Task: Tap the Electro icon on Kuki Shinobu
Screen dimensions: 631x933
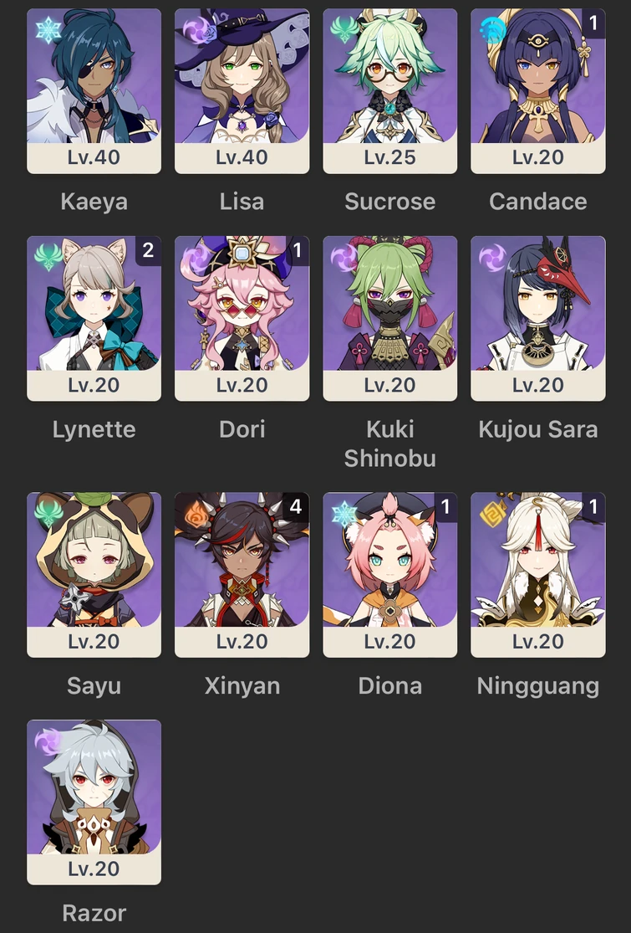Action: (344, 257)
